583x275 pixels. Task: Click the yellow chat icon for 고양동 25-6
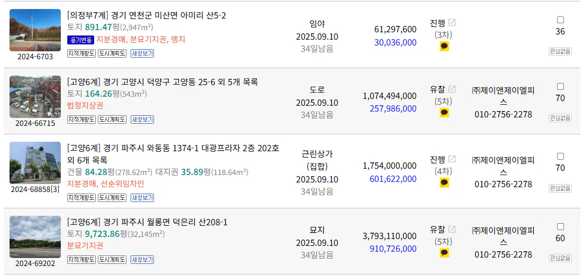click(444, 113)
